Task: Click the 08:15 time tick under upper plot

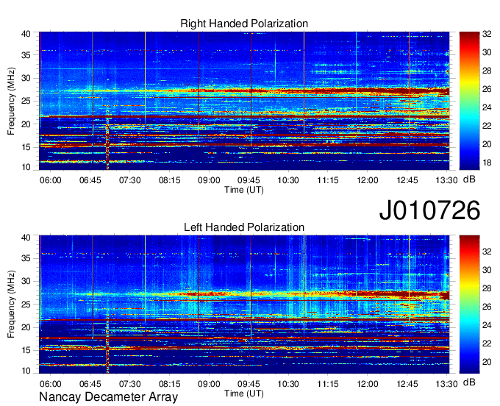Action: tap(169, 180)
